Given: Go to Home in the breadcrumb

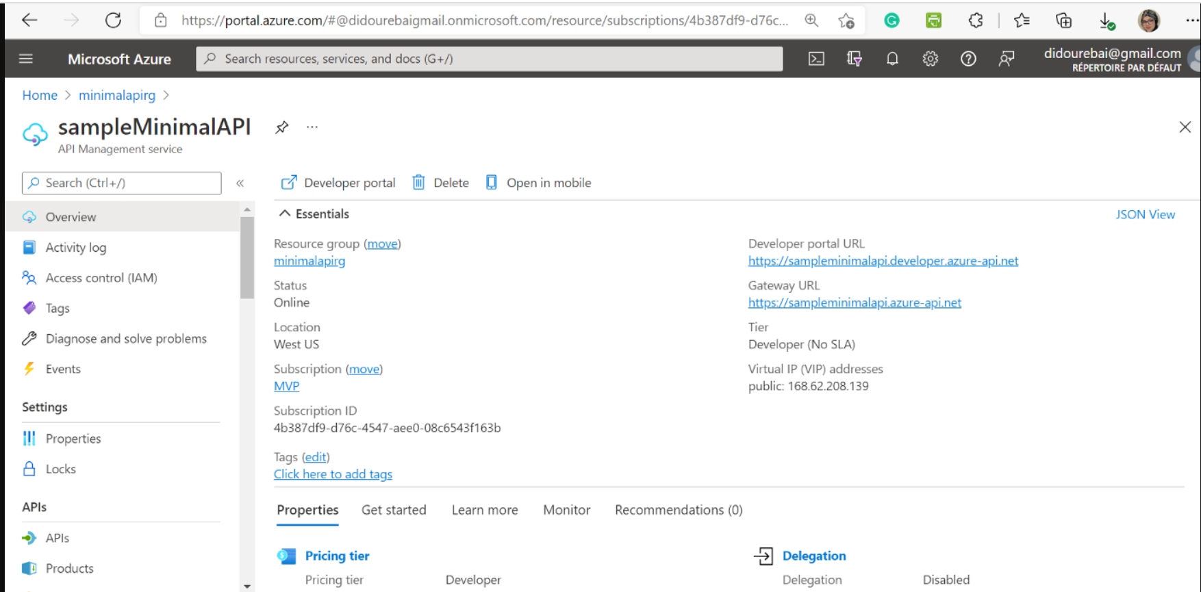Looking at the screenshot, I should (40, 95).
